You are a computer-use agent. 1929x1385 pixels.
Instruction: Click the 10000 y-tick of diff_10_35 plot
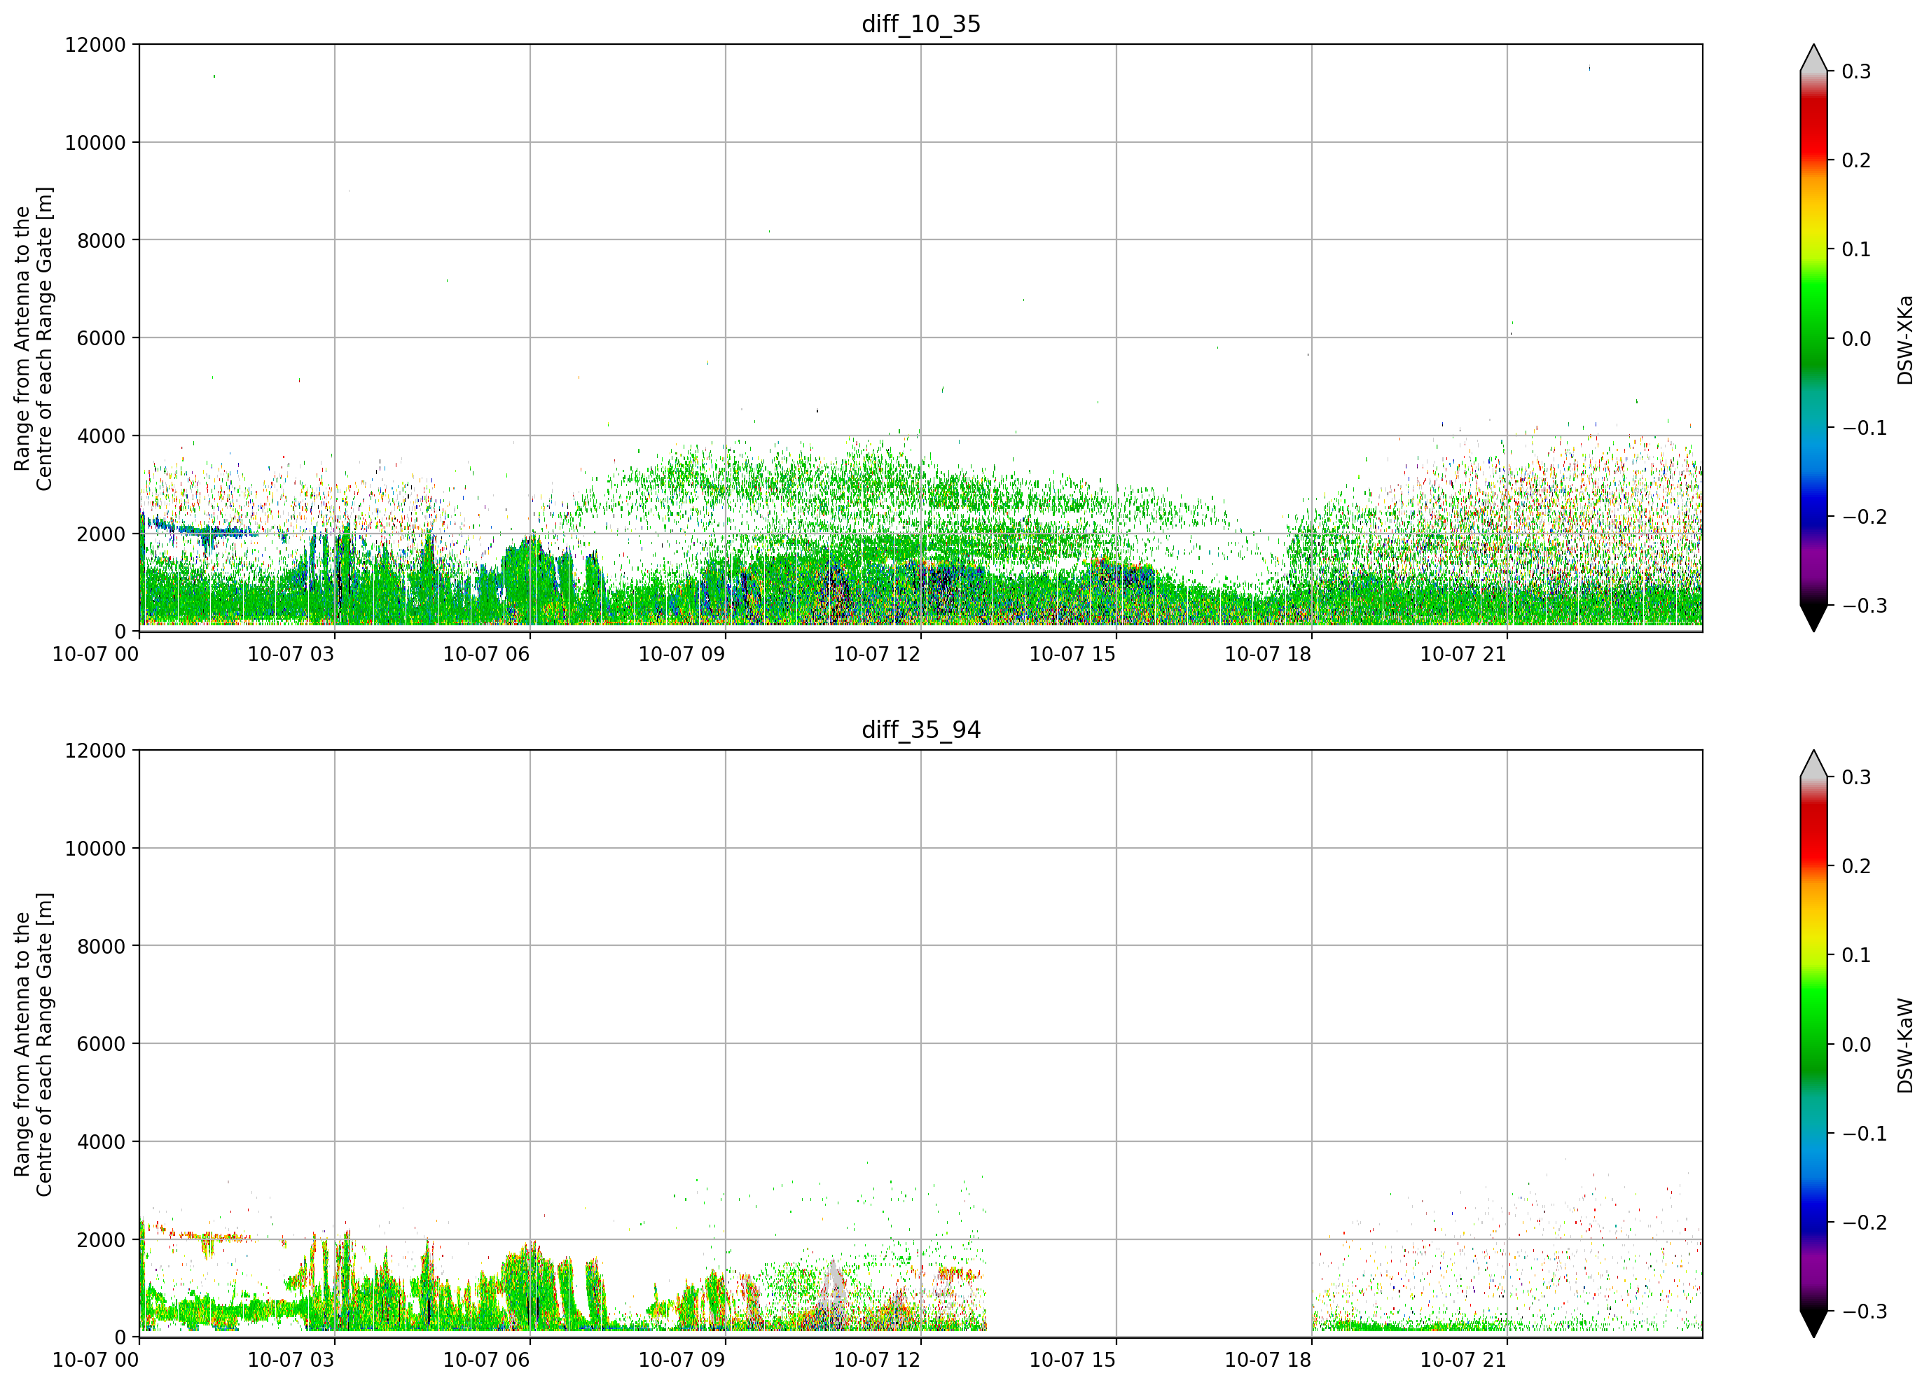(95, 142)
